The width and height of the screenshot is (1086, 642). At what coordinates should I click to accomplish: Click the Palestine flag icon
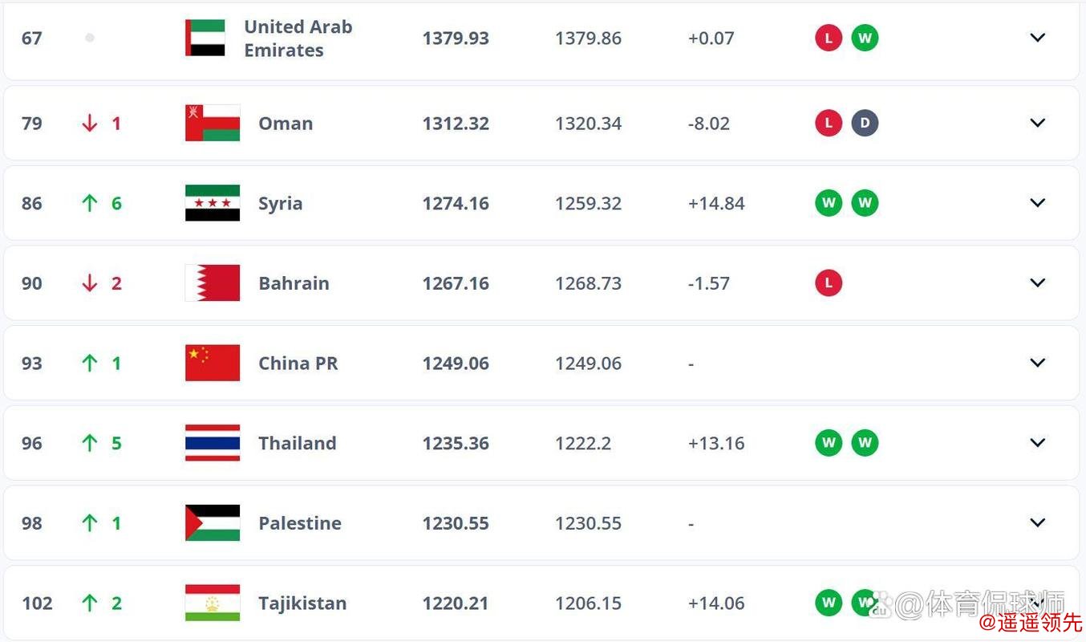(213, 523)
